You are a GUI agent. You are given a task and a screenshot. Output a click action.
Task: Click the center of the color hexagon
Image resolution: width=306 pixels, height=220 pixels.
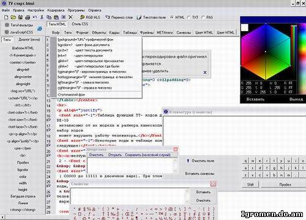tap(266, 52)
